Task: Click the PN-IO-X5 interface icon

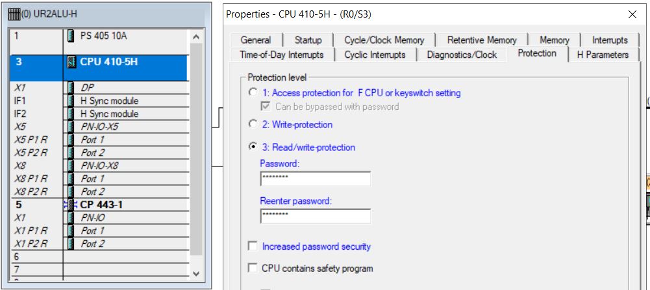Action: [71, 127]
